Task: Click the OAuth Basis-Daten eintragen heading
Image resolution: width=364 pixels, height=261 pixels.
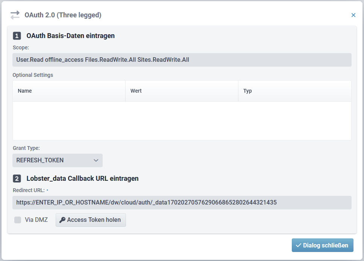Action: [70, 36]
